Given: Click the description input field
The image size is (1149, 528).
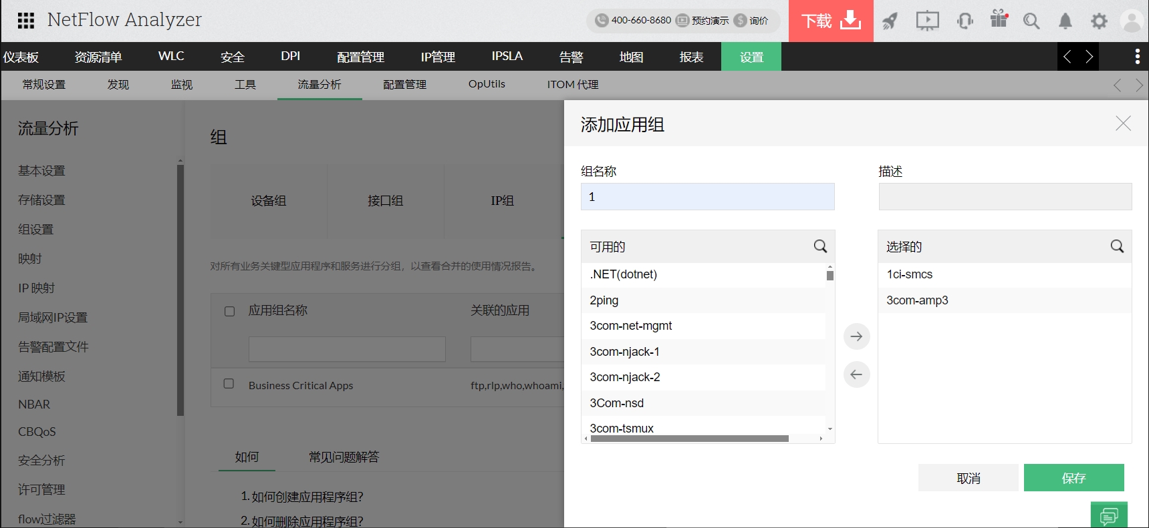Looking at the screenshot, I should tap(1004, 197).
